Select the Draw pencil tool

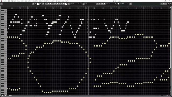[48, 4]
